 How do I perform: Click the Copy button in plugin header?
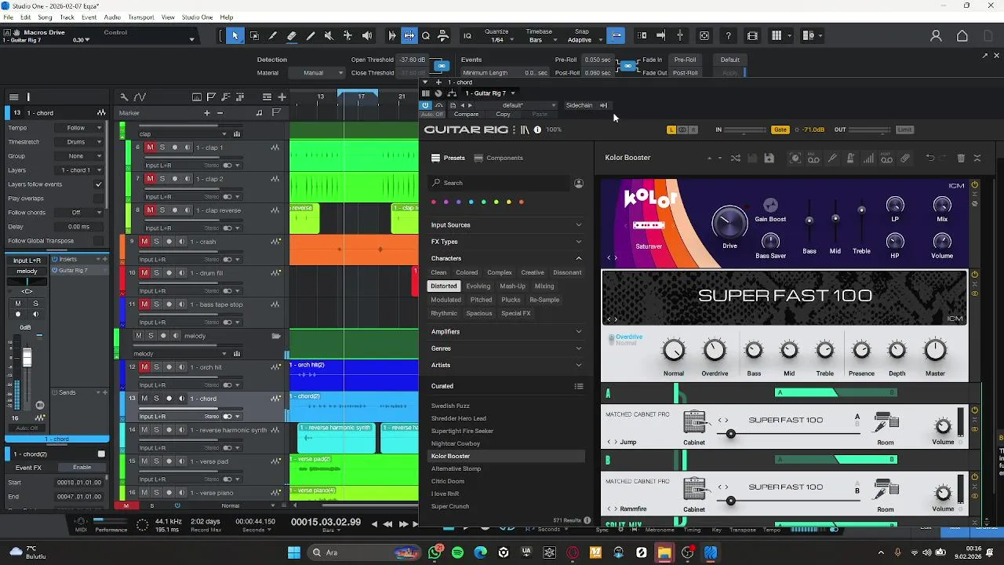[x=503, y=115]
